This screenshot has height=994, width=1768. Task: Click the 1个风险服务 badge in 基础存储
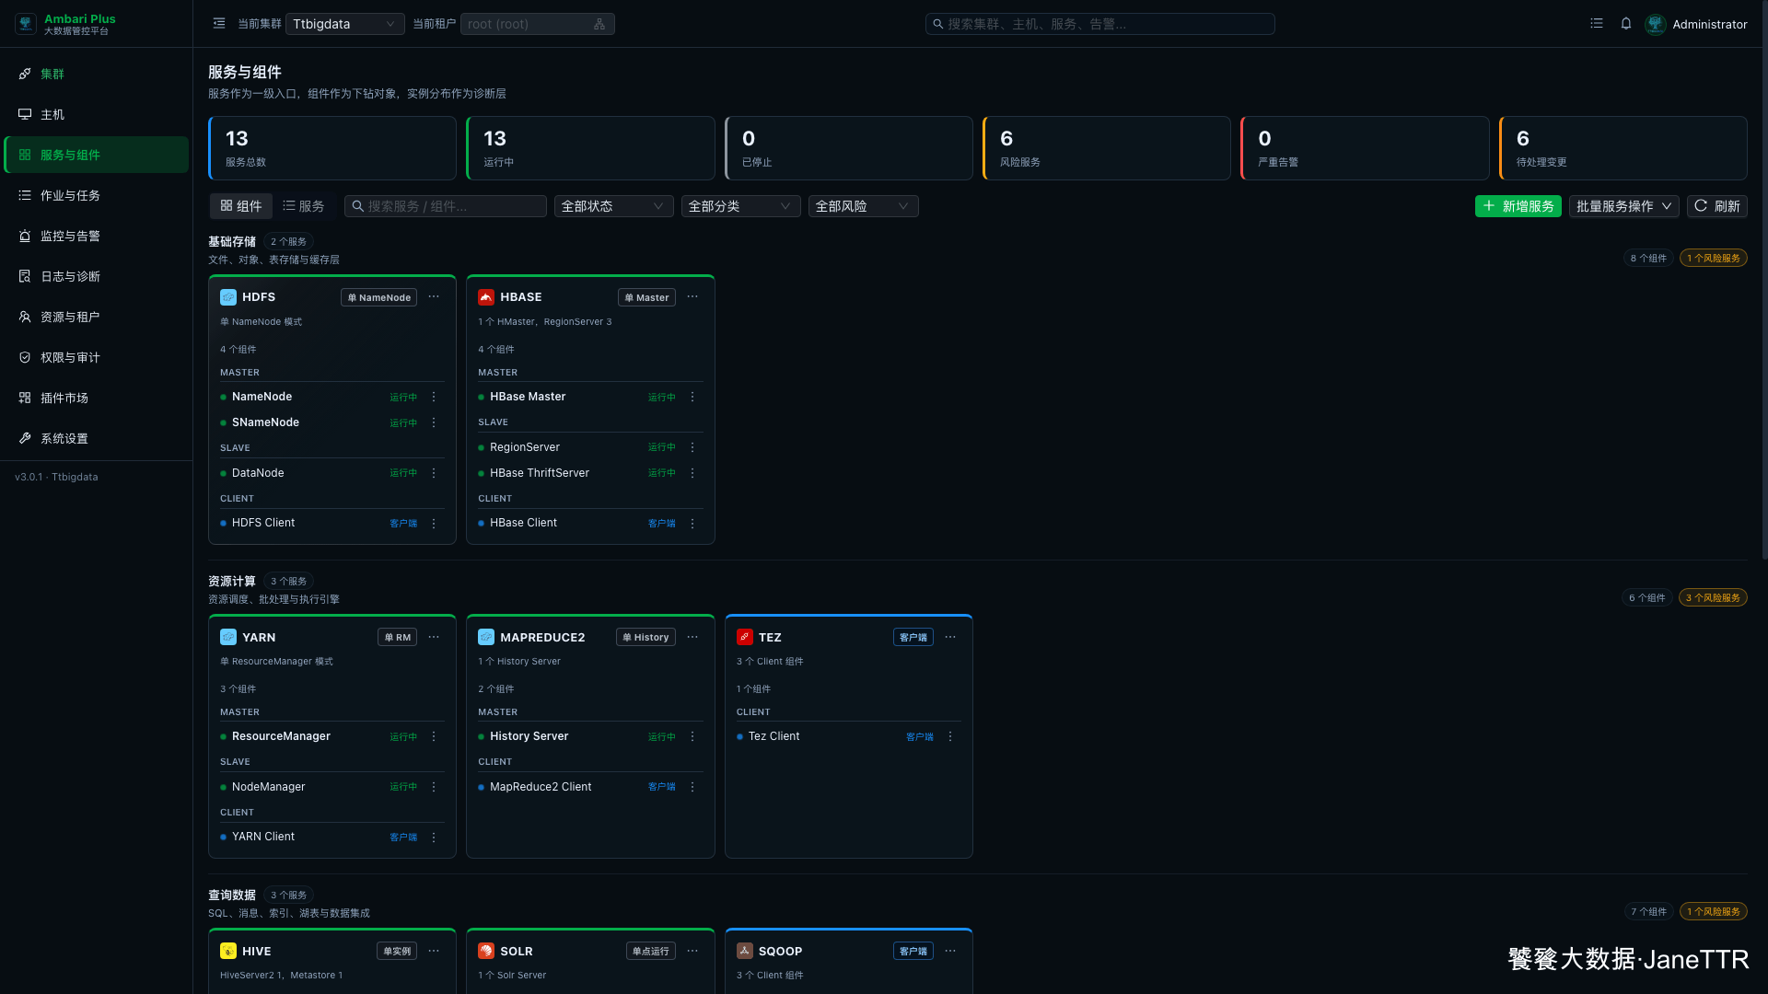point(1713,258)
